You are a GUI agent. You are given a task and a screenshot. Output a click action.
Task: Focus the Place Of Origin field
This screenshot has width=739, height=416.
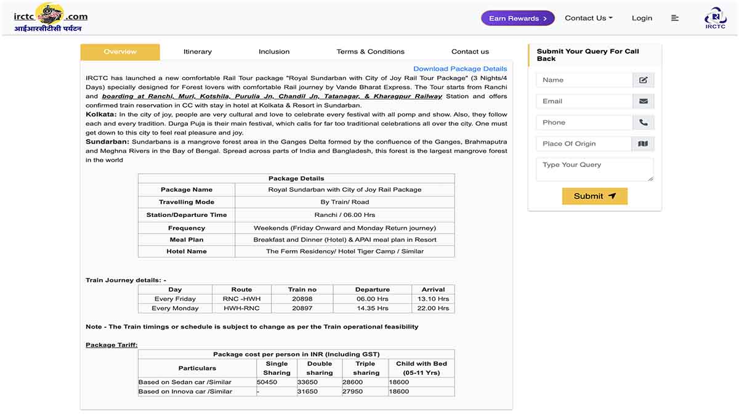tap(584, 144)
